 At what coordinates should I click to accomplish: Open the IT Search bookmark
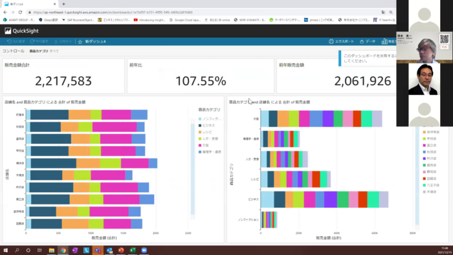point(384,20)
